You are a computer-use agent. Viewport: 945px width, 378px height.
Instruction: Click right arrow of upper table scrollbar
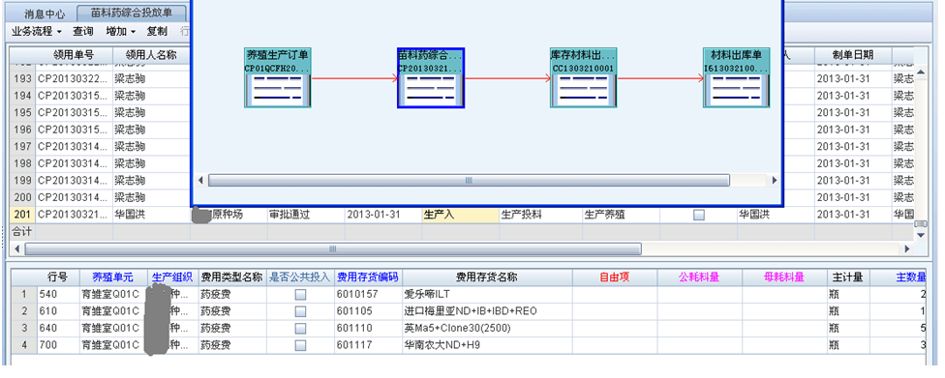point(907,248)
